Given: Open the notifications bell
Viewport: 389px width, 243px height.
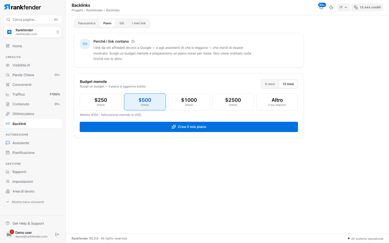Looking at the screenshot, I should click(x=321, y=7).
